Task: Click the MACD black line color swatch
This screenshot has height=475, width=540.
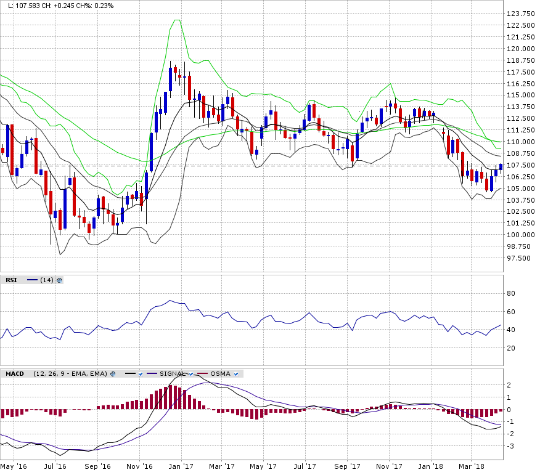Action: 130,374
